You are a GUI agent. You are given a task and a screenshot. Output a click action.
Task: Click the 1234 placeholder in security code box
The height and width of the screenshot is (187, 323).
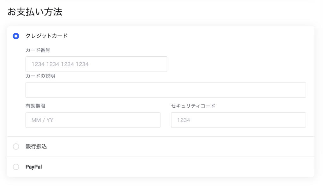[x=184, y=120]
